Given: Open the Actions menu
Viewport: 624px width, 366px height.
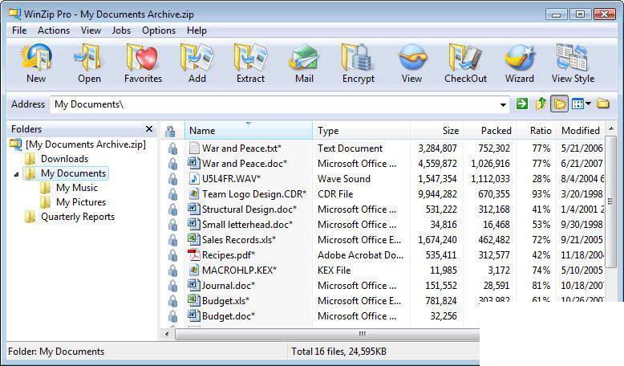Looking at the screenshot, I should (54, 31).
